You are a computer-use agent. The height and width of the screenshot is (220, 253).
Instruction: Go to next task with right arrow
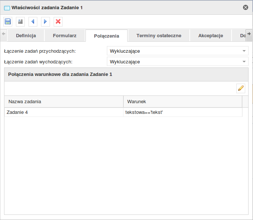[x=45, y=22]
